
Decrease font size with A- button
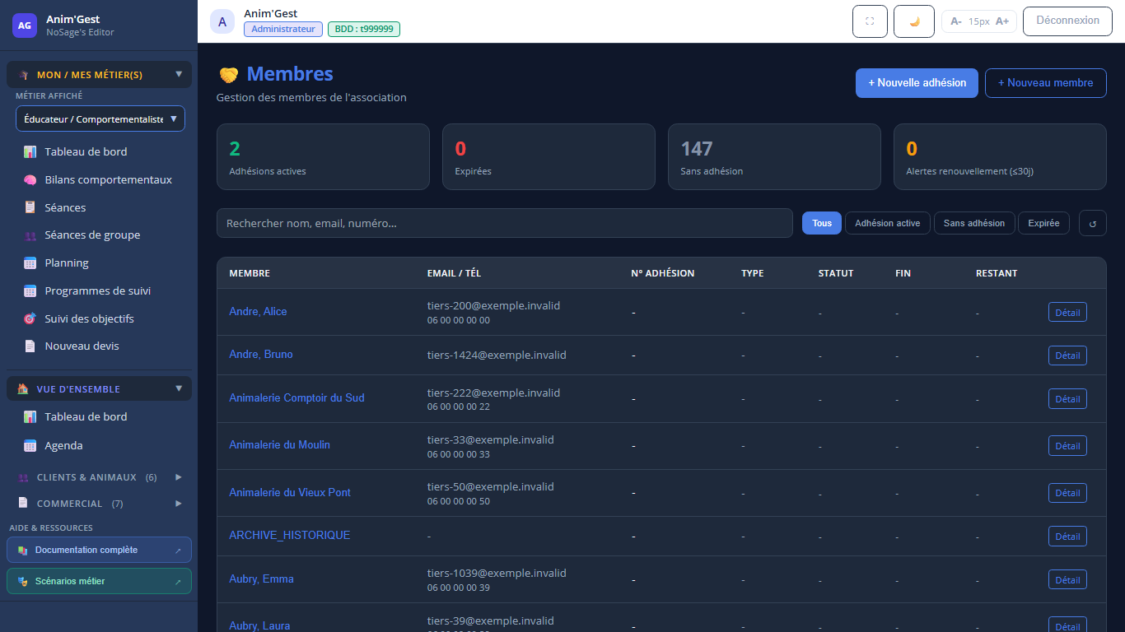956,21
